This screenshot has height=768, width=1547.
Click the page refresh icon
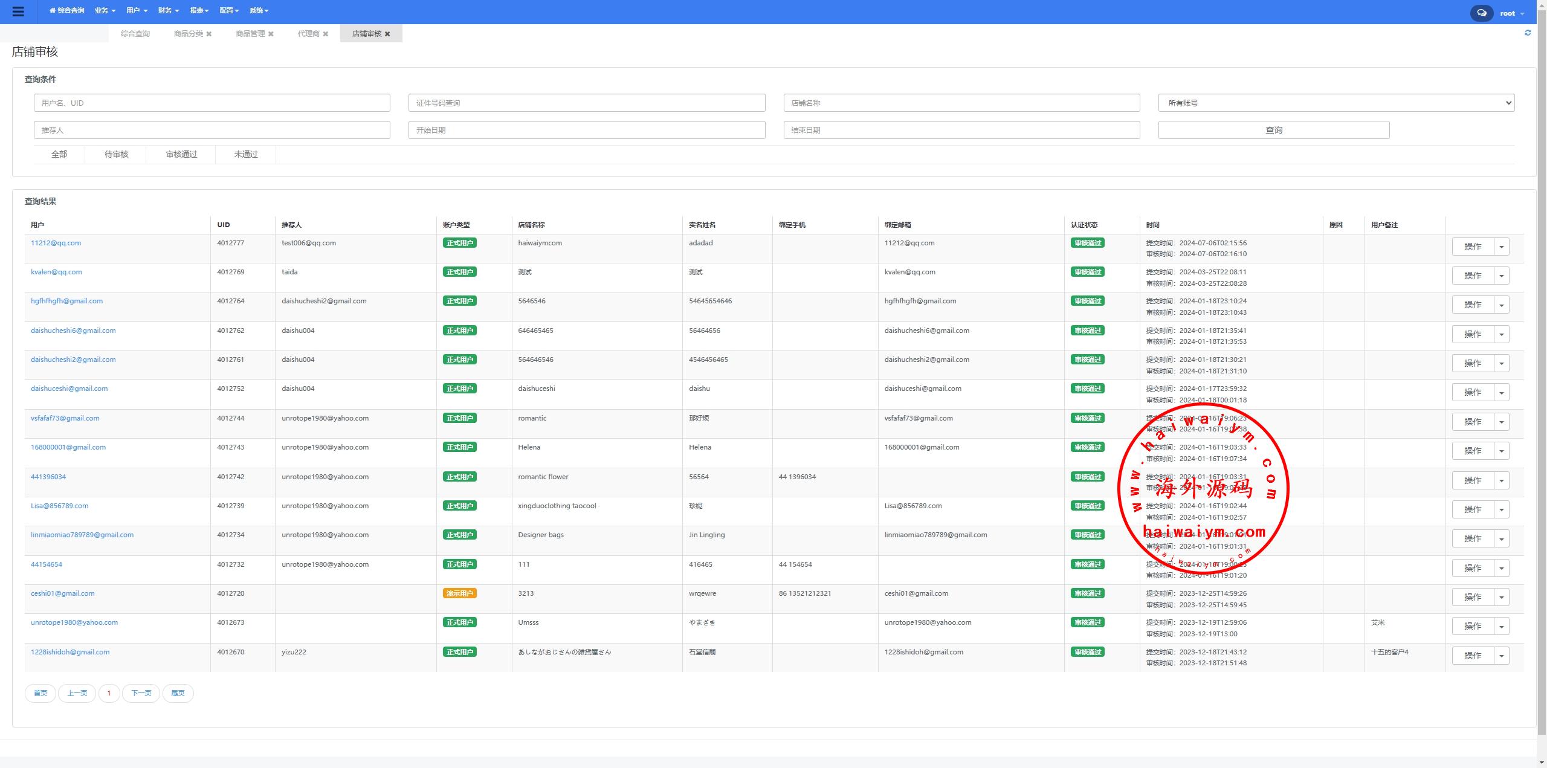click(1527, 33)
